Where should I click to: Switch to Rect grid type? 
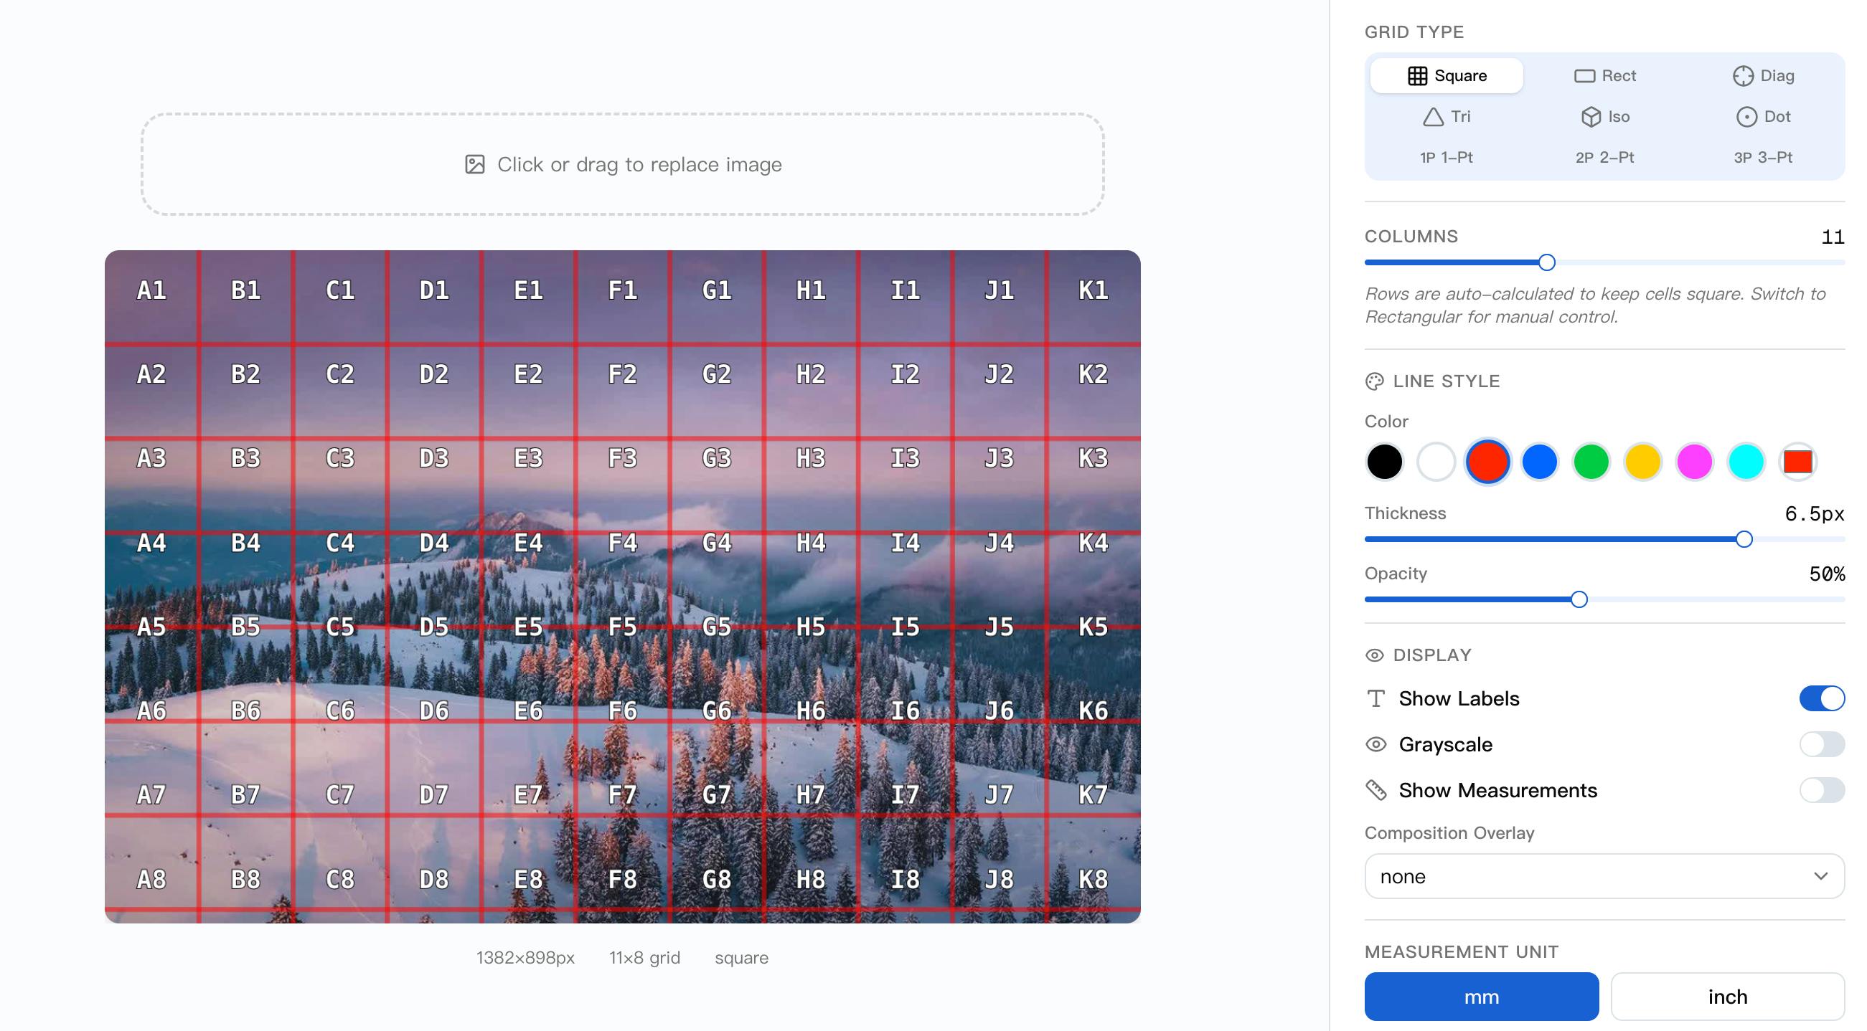[x=1604, y=75]
